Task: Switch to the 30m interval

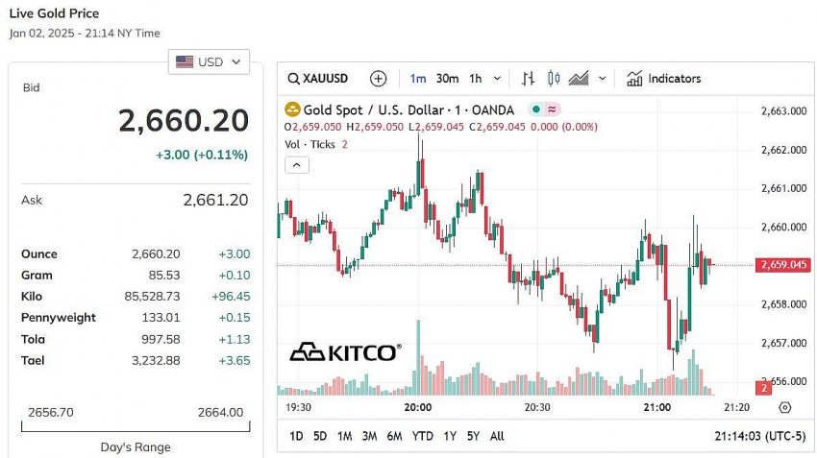Action: [x=447, y=79]
